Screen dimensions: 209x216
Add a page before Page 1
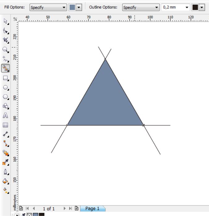21,208
